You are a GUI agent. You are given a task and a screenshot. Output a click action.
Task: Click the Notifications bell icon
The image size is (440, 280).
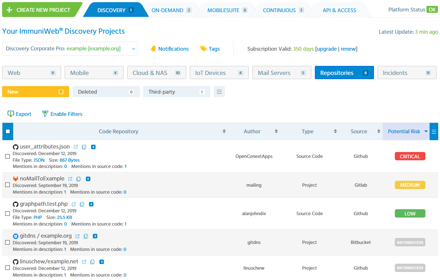[x=153, y=49]
